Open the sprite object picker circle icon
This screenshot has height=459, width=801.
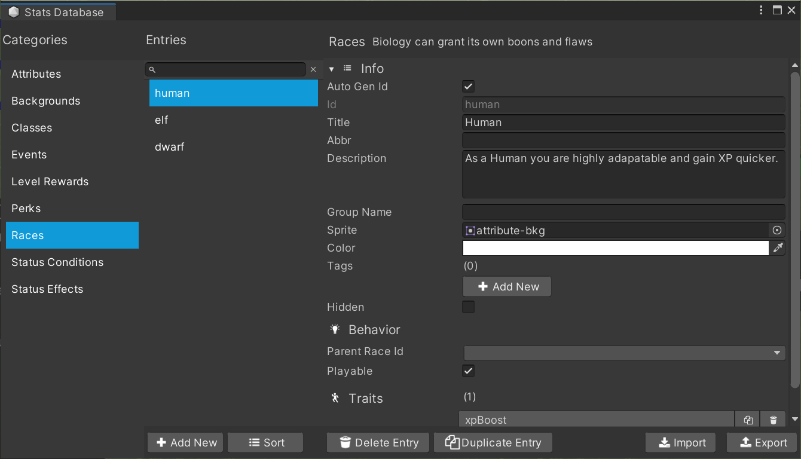[776, 230]
